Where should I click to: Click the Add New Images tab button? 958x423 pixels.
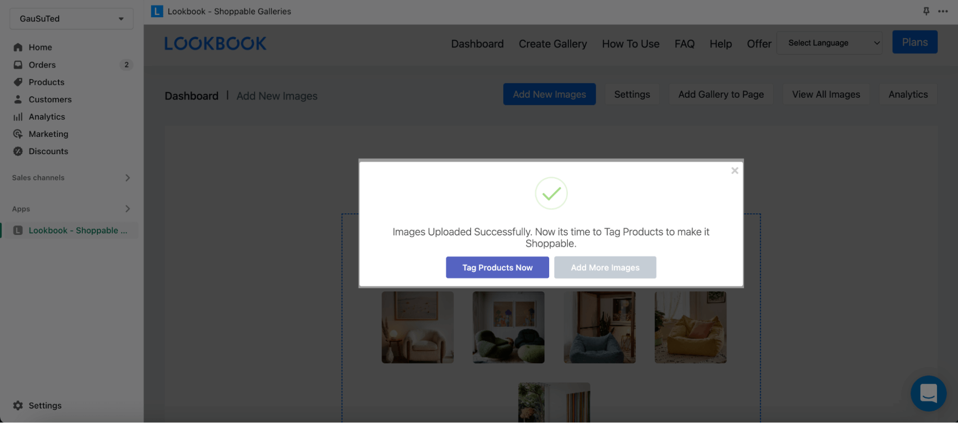point(549,94)
